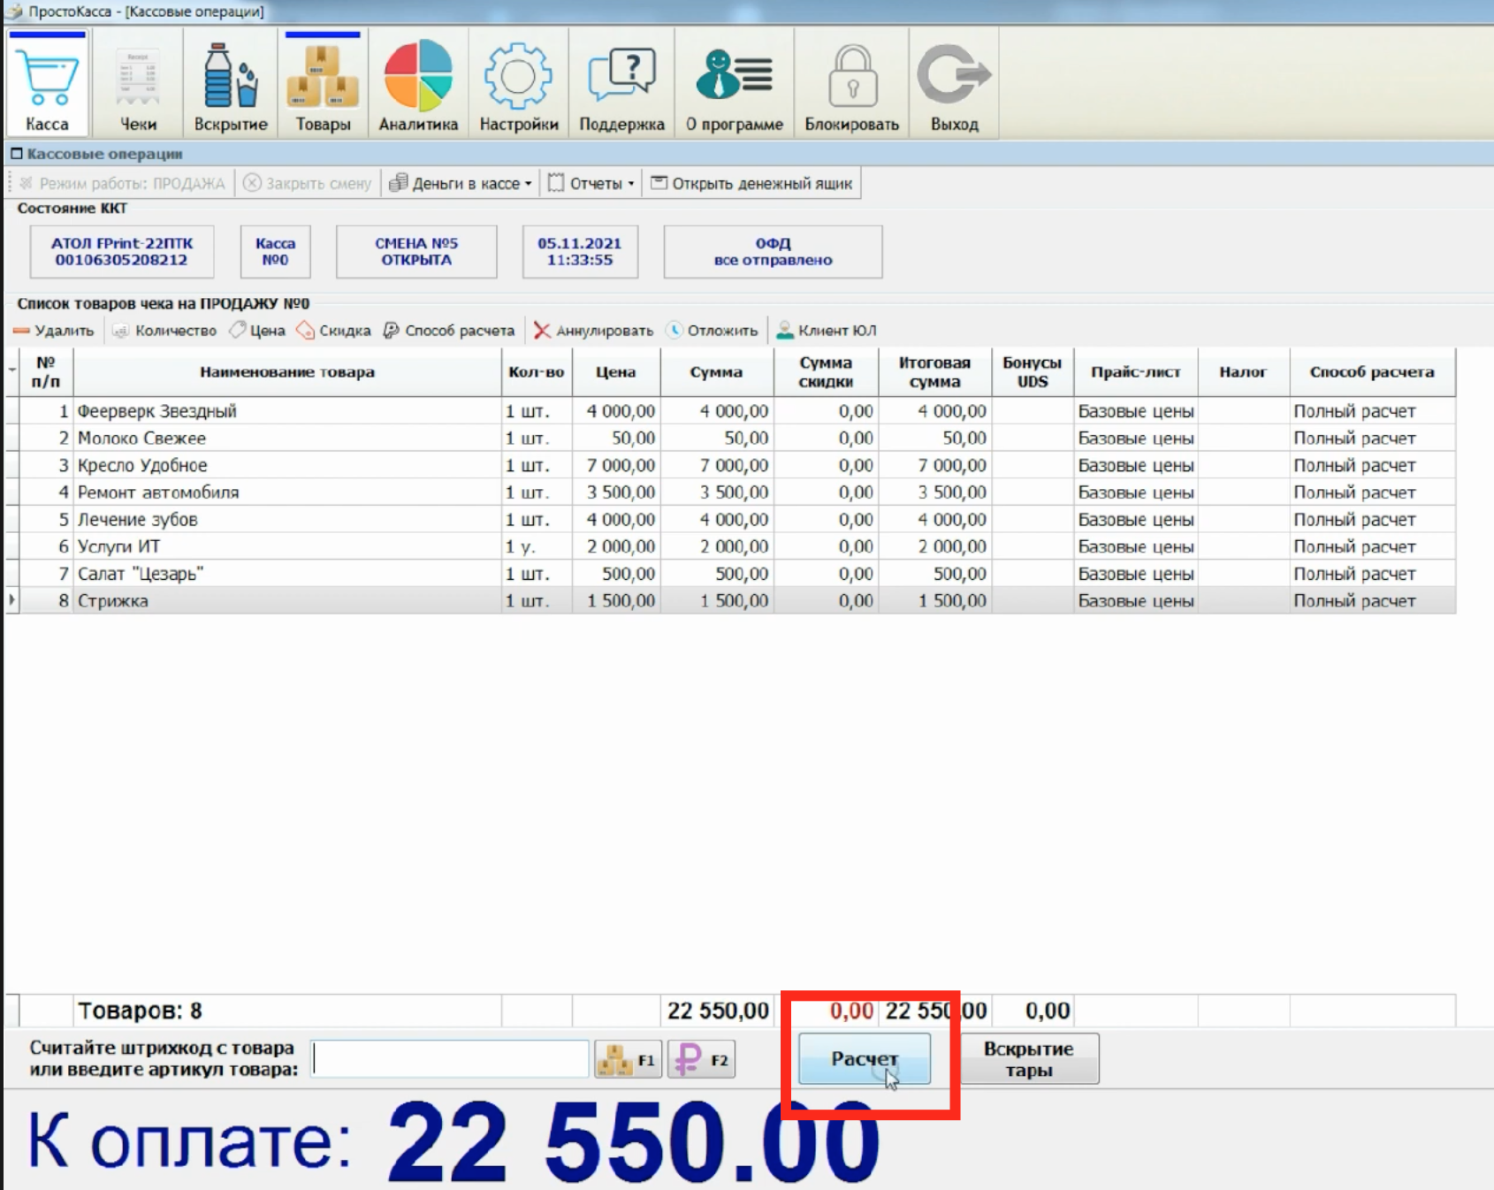Click the Способ расчета column header
Image resolution: width=1494 pixels, height=1190 pixels.
(x=1372, y=372)
